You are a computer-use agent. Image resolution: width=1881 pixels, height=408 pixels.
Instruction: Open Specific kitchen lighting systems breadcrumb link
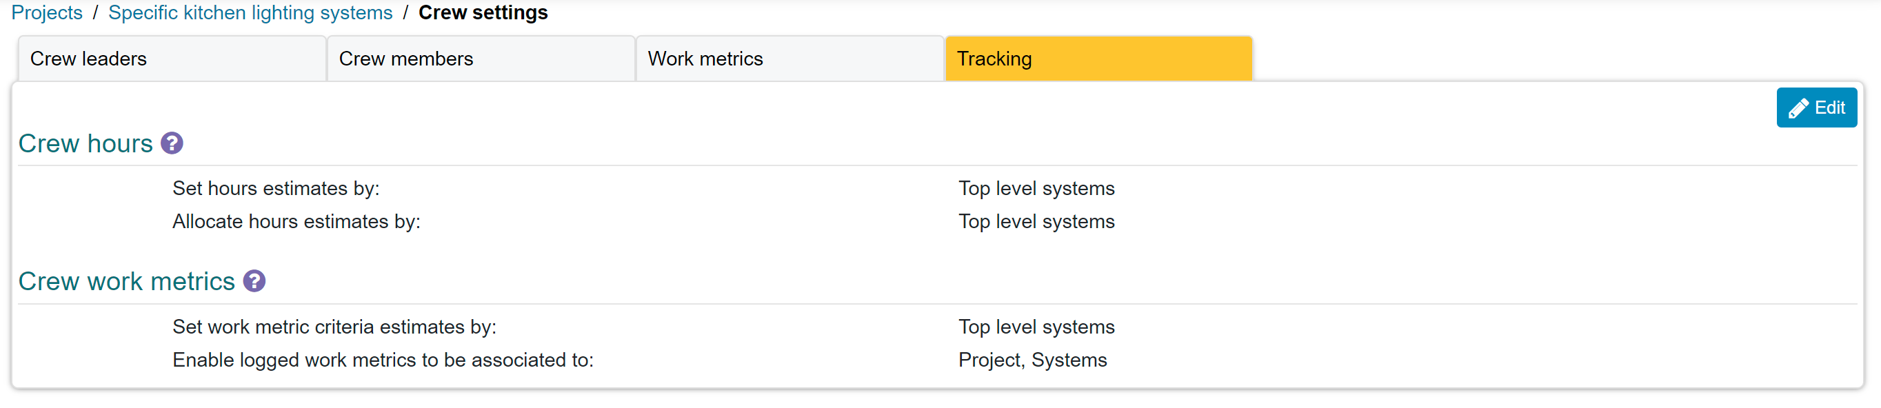tap(250, 12)
